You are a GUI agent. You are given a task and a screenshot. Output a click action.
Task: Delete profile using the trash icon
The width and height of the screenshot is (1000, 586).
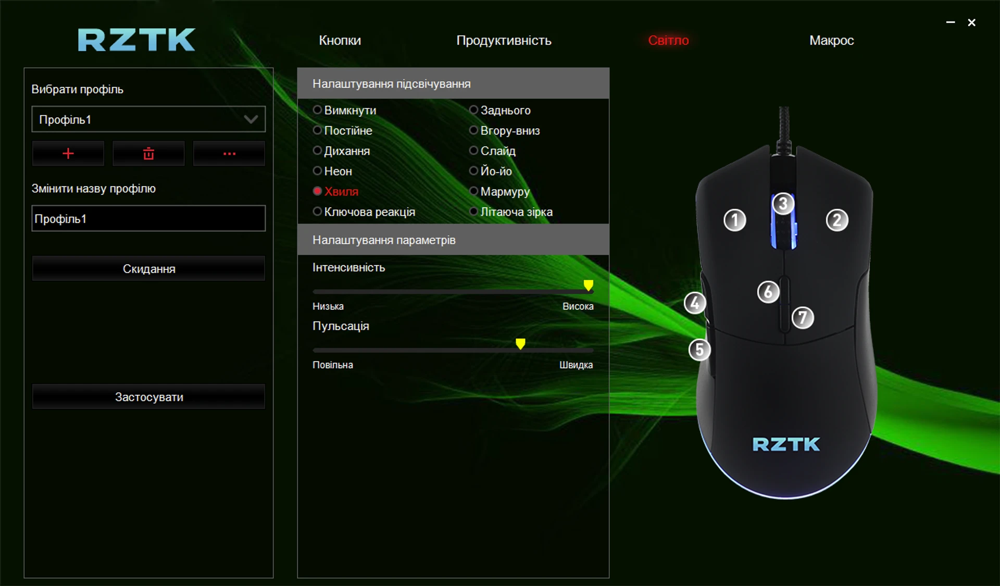(148, 154)
